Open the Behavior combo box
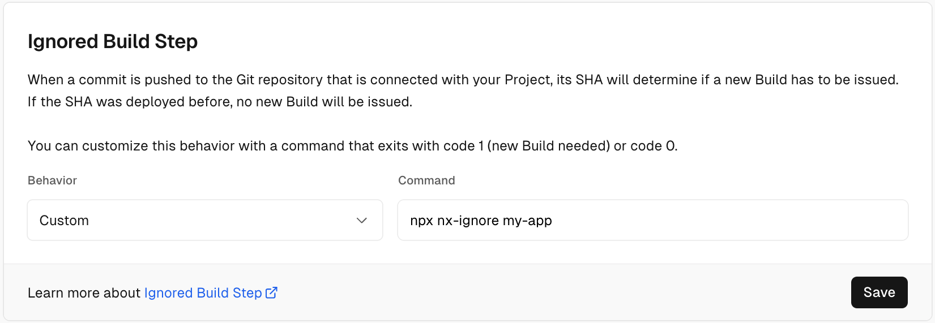935x323 pixels. 204,220
